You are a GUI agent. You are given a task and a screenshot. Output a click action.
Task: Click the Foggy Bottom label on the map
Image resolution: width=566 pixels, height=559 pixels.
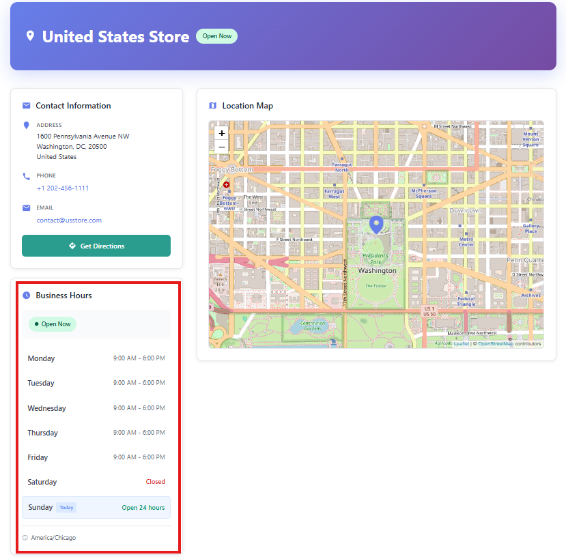tap(231, 169)
